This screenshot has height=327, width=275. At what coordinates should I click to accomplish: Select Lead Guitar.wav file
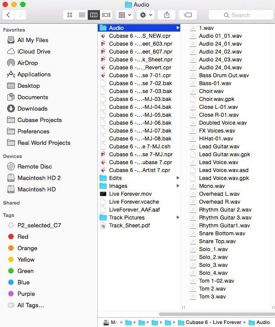click(x=229, y=147)
